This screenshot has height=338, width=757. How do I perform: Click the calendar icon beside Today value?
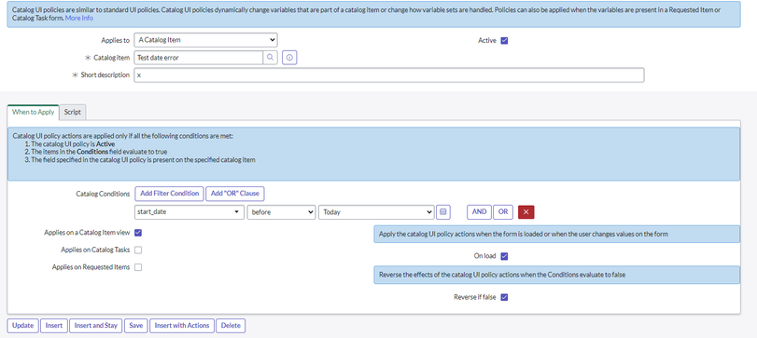click(443, 212)
